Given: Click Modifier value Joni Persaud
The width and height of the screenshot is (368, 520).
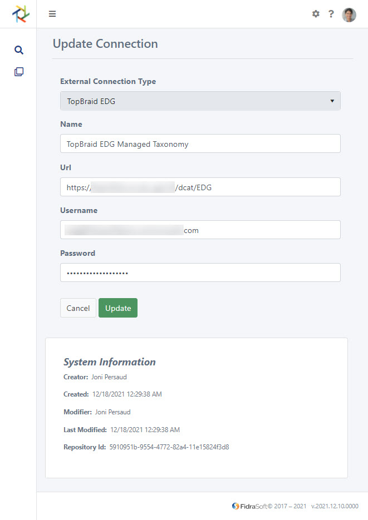Looking at the screenshot, I should (x=113, y=412).
